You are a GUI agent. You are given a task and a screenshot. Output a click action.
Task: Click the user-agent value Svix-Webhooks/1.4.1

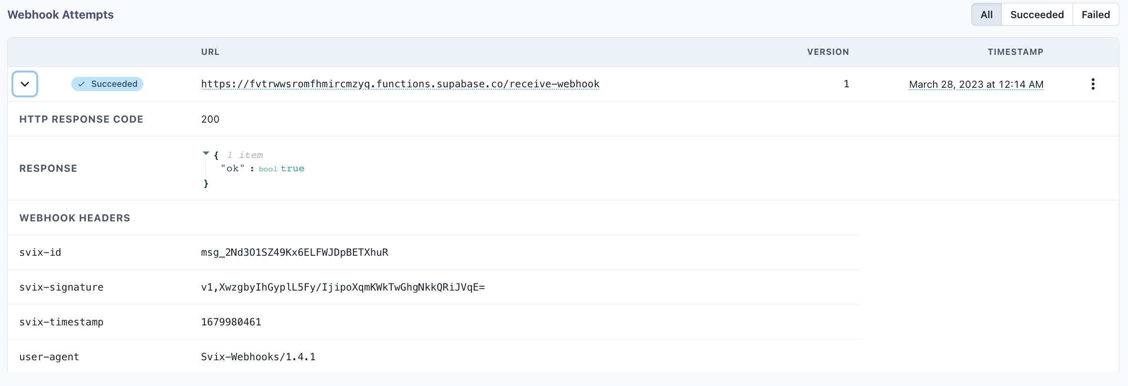258,357
